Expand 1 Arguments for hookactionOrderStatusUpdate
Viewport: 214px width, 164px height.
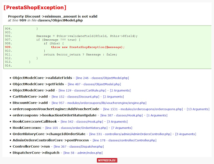click(157, 115)
